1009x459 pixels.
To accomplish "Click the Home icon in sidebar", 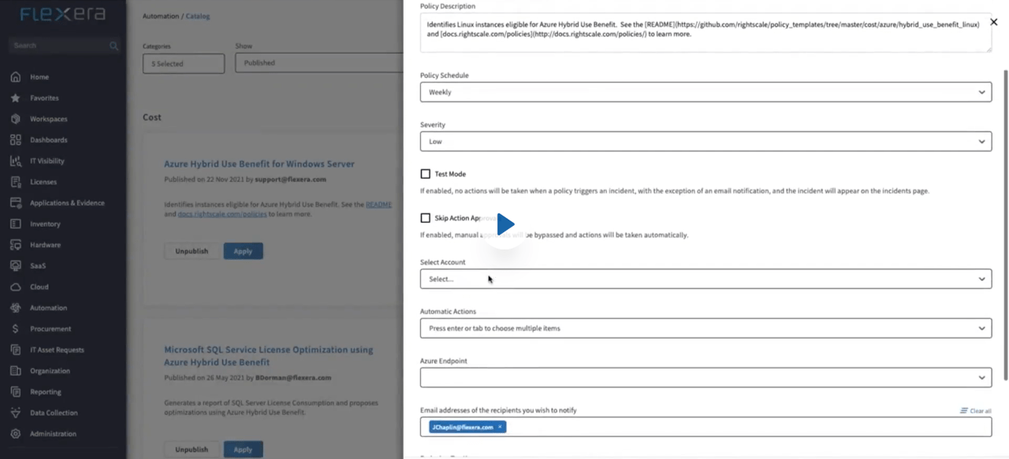I will click(x=16, y=77).
